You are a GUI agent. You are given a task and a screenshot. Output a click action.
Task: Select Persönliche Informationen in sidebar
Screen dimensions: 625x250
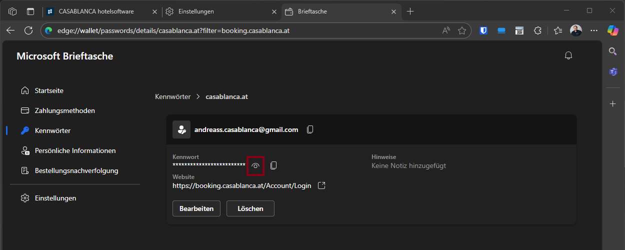pyautogui.click(x=75, y=150)
